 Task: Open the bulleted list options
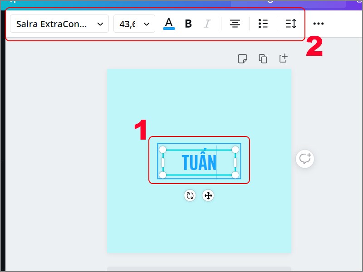tap(263, 23)
